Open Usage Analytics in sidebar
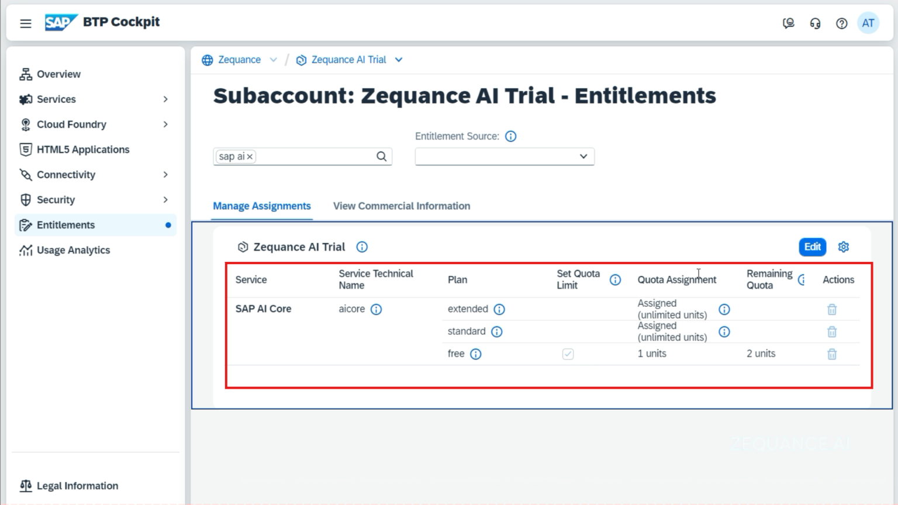Image resolution: width=898 pixels, height=505 pixels. tap(95, 250)
